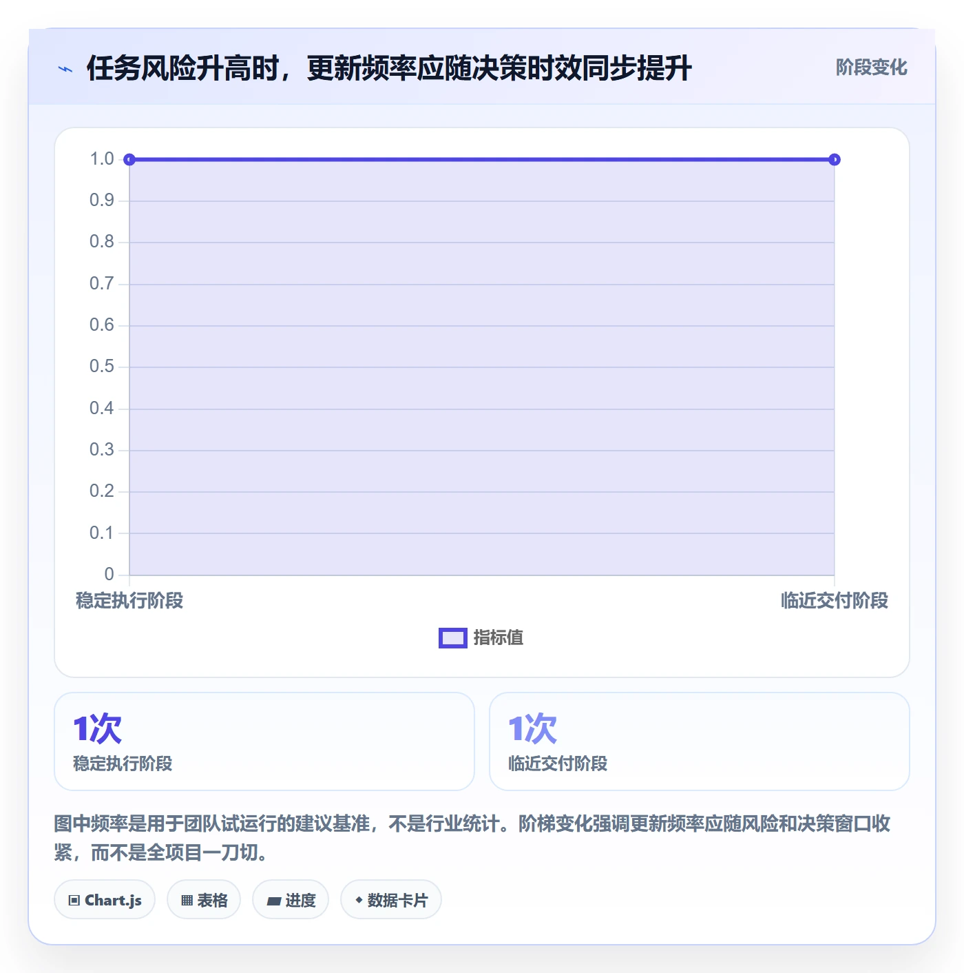Click the 指标值 legend label

(x=499, y=638)
